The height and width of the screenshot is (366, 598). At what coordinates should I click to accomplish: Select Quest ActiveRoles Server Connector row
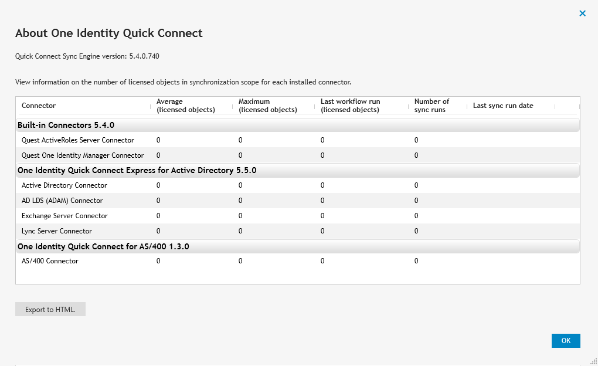(297, 140)
